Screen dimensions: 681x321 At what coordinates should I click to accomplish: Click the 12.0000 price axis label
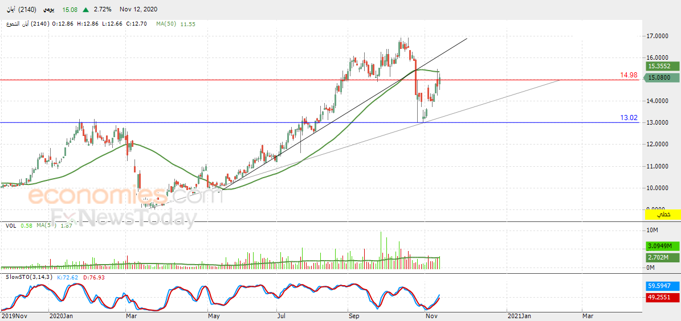pyautogui.click(x=658, y=145)
